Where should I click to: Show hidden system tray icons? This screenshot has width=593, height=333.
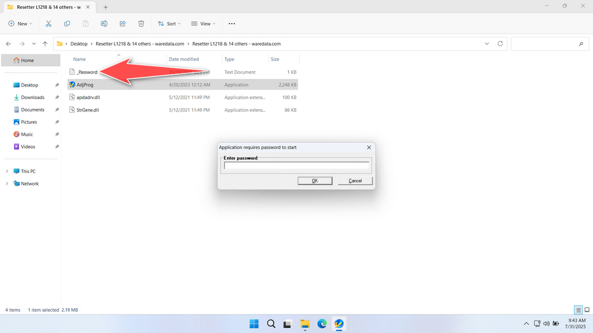point(526,324)
